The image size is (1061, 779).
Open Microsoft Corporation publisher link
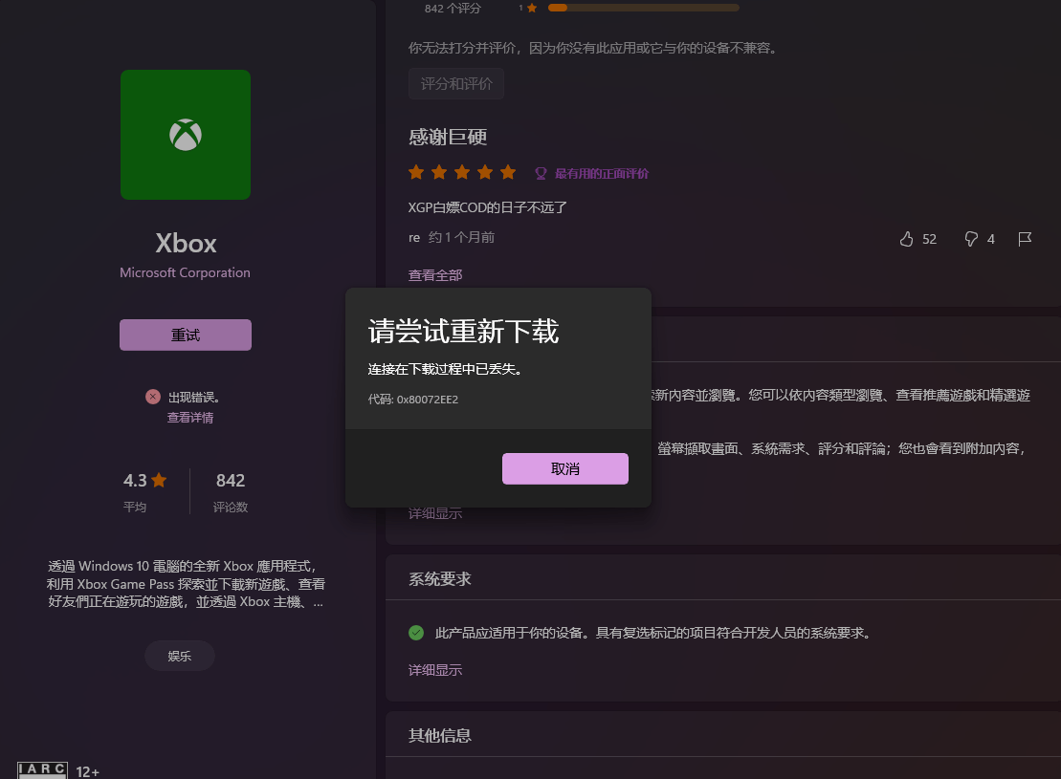pos(185,272)
